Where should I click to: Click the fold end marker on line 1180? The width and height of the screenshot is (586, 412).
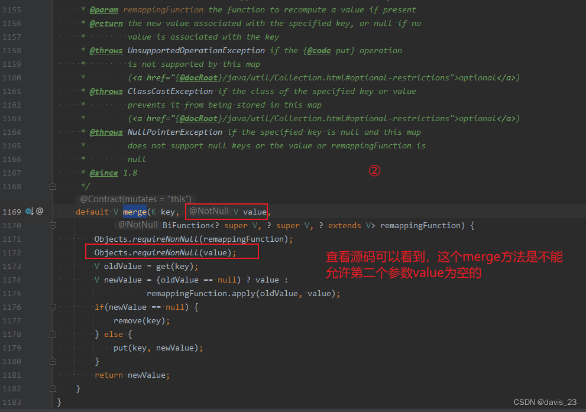pyautogui.click(x=53, y=361)
